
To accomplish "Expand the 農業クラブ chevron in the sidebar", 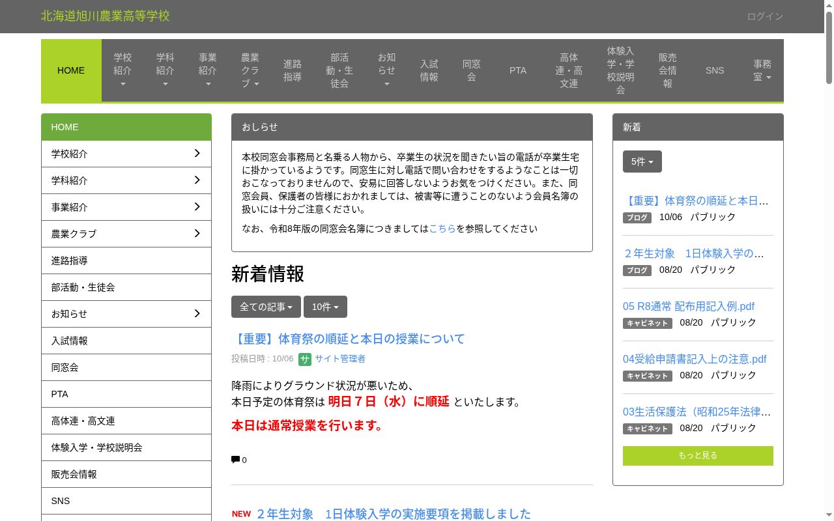I will click(197, 234).
